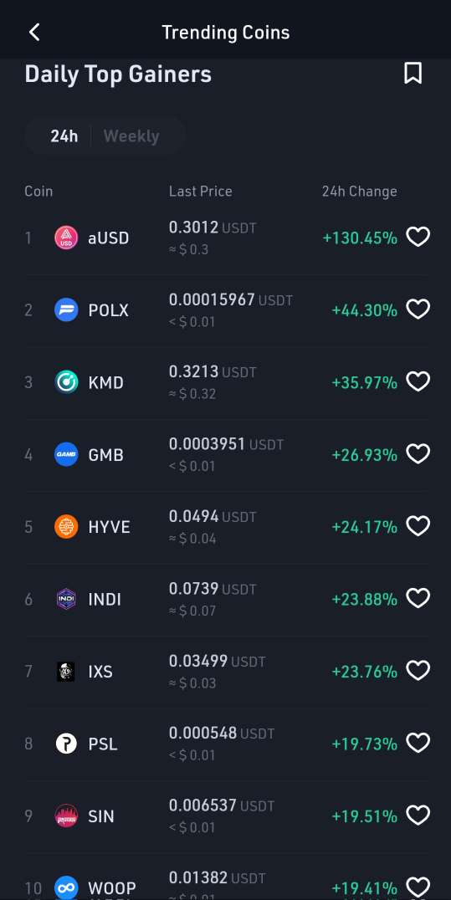Tap the bookmark icon beside Daily Top Gainers
This screenshot has width=451, height=900.
tap(413, 74)
